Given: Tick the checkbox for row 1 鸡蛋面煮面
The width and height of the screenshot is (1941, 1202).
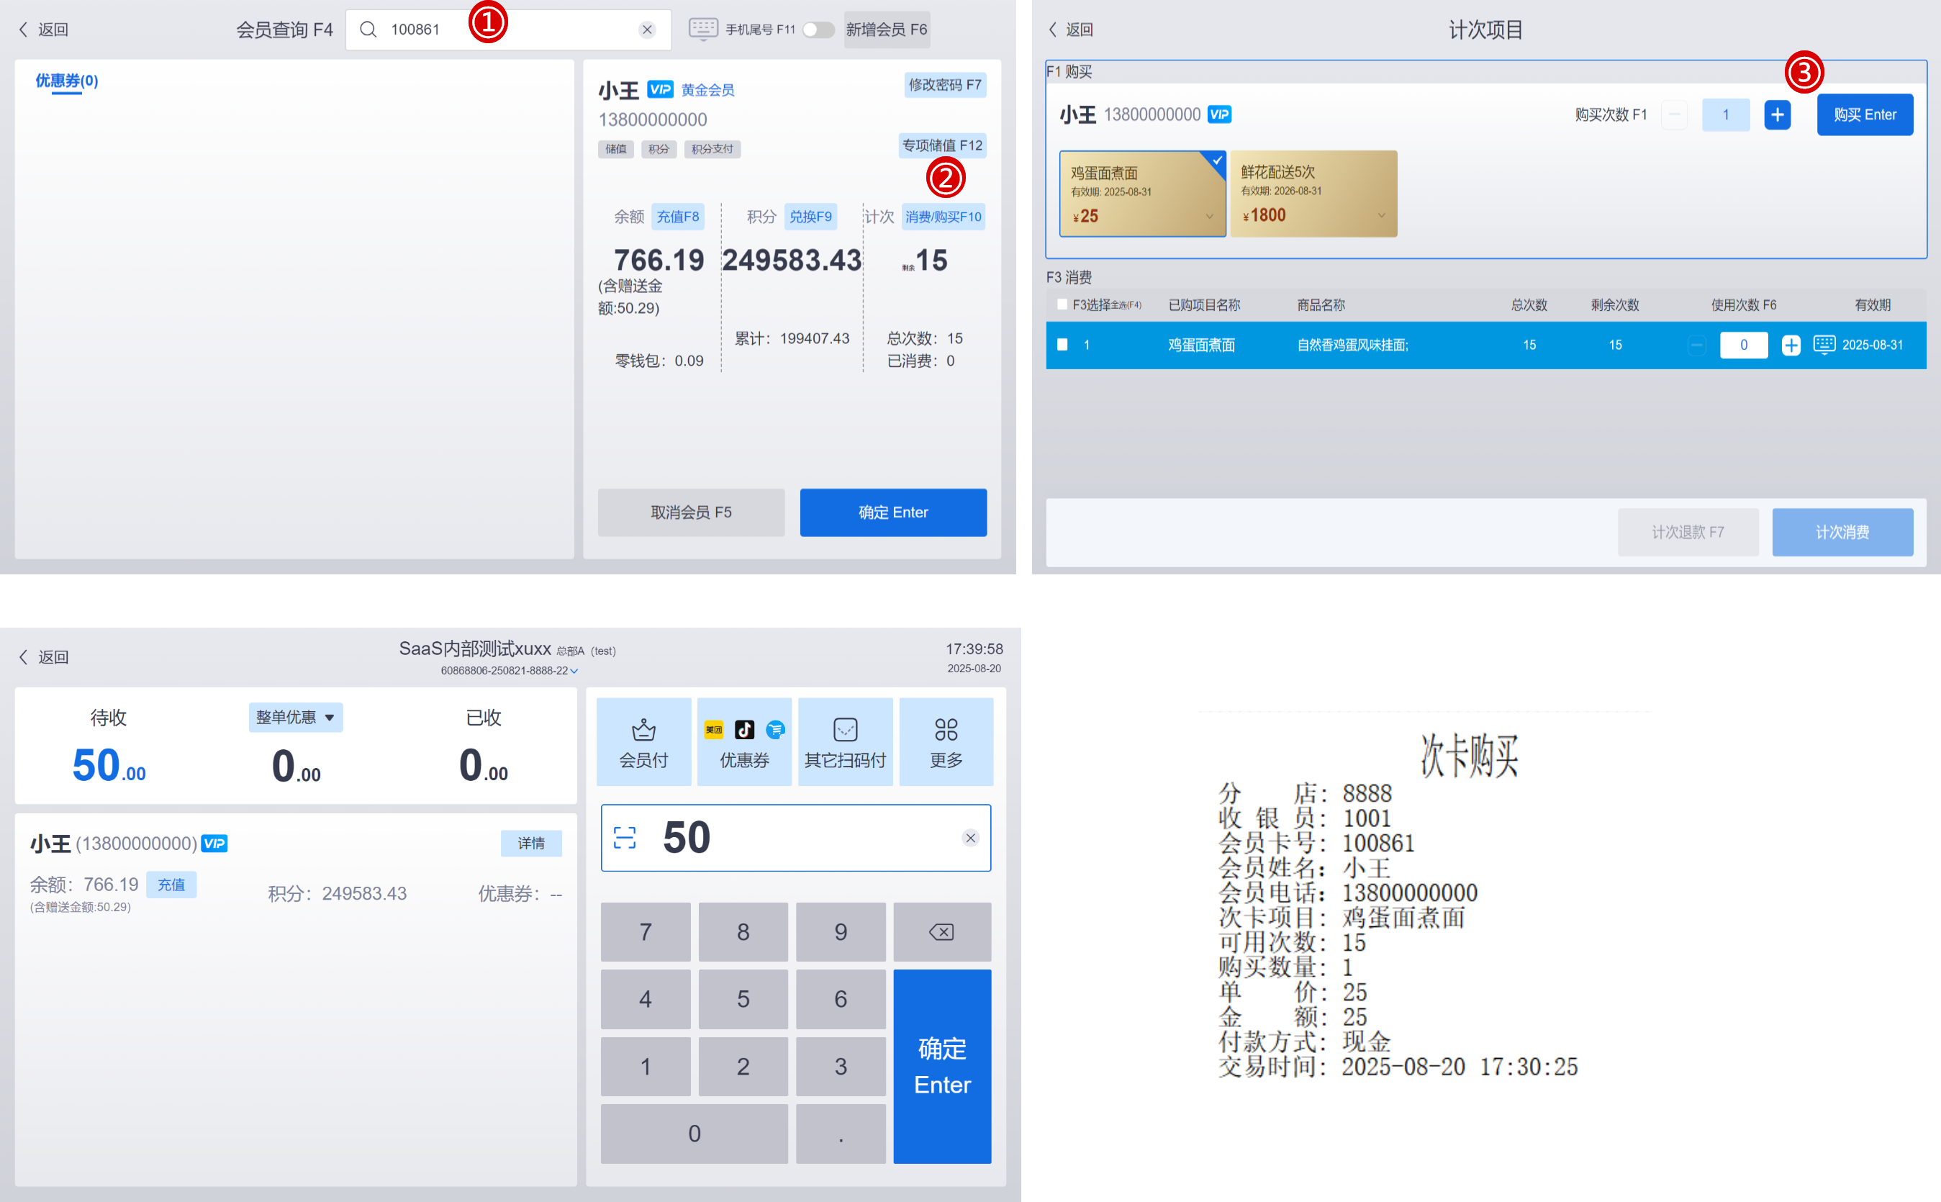Looking at the screenshot, I should coord(1062,344).
